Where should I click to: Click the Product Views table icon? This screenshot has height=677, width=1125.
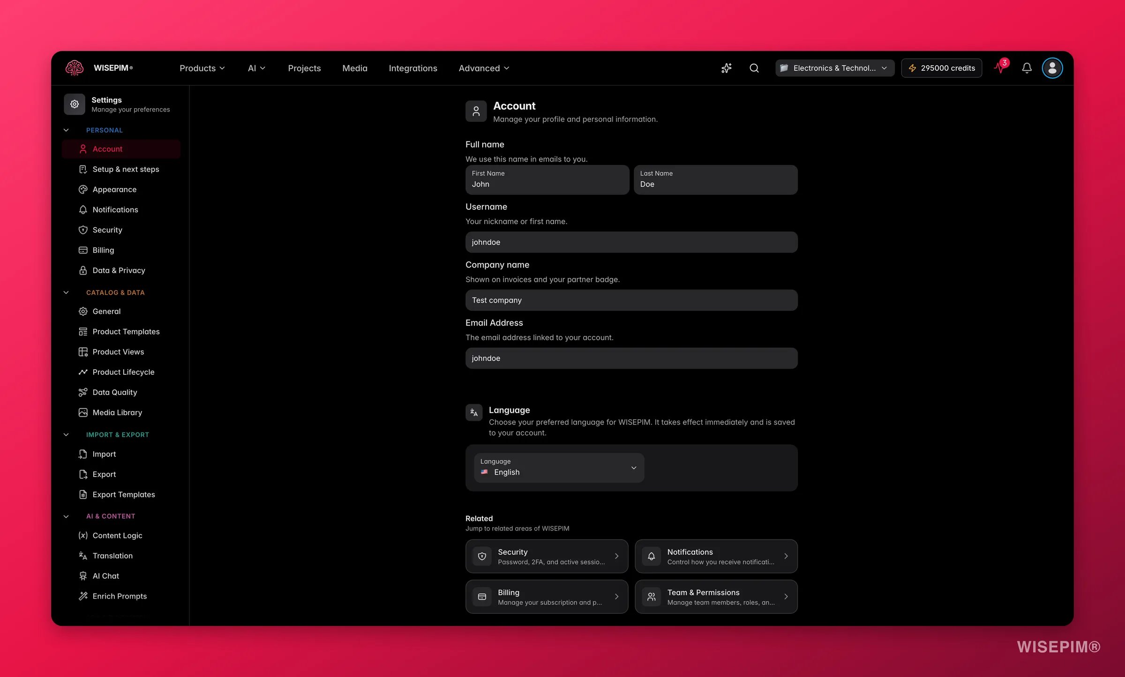83,352
